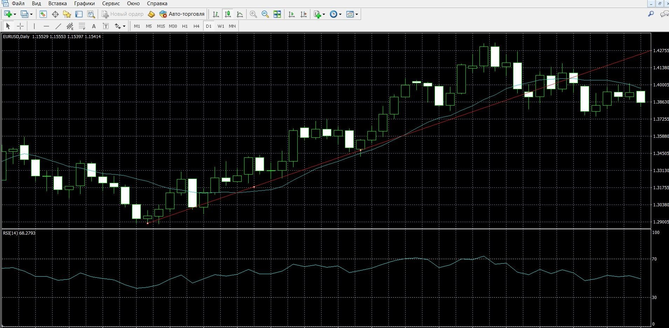This screenshot has width=669, height=328.
Task: Open the Графики menu
Action: [84, 3]
